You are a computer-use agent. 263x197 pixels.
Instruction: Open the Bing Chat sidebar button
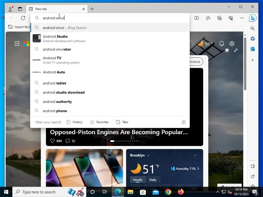[x=253, y=18]
